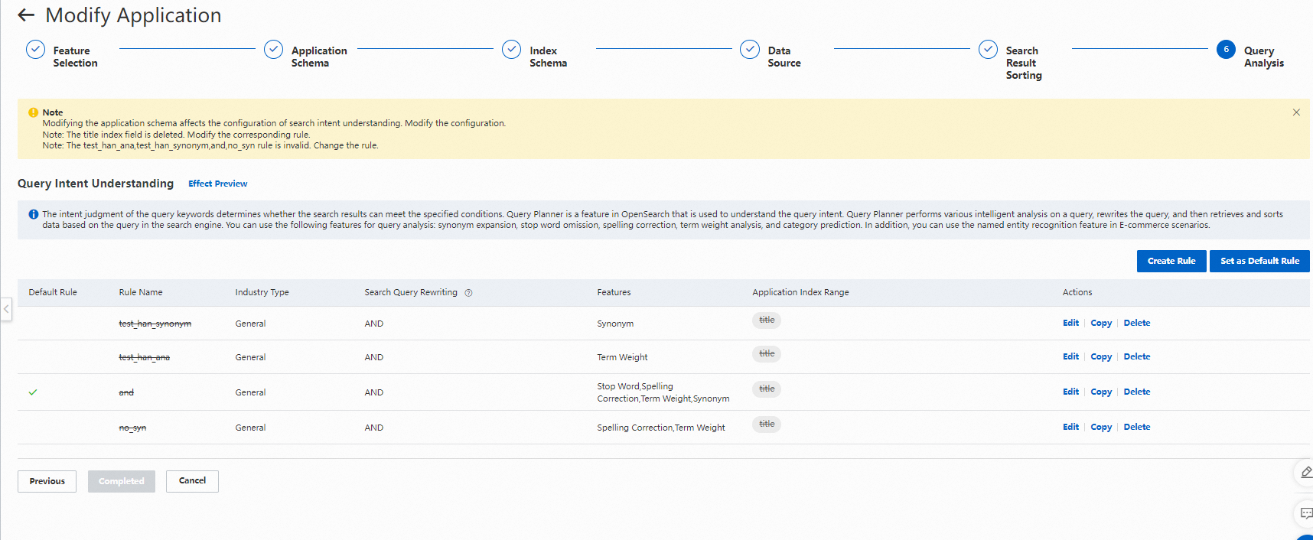Click the Previous button
The image size is (1313, 540).
(x=47, y=481)
